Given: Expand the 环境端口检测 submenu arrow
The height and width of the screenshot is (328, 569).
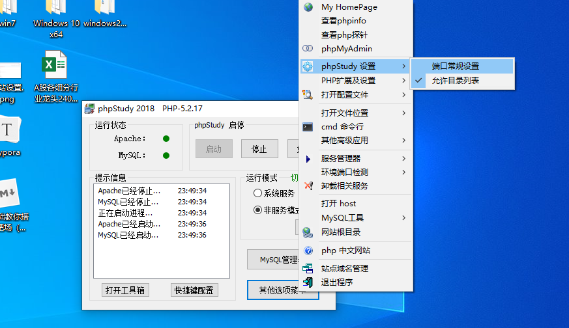Looking at the screenshot, I should [x=404, y=172].
